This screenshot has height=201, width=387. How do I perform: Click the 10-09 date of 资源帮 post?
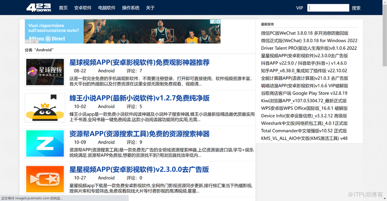(x=80, y=142)
